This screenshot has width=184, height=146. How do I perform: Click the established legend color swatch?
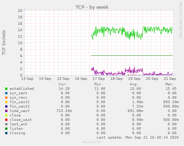[6, 89]
